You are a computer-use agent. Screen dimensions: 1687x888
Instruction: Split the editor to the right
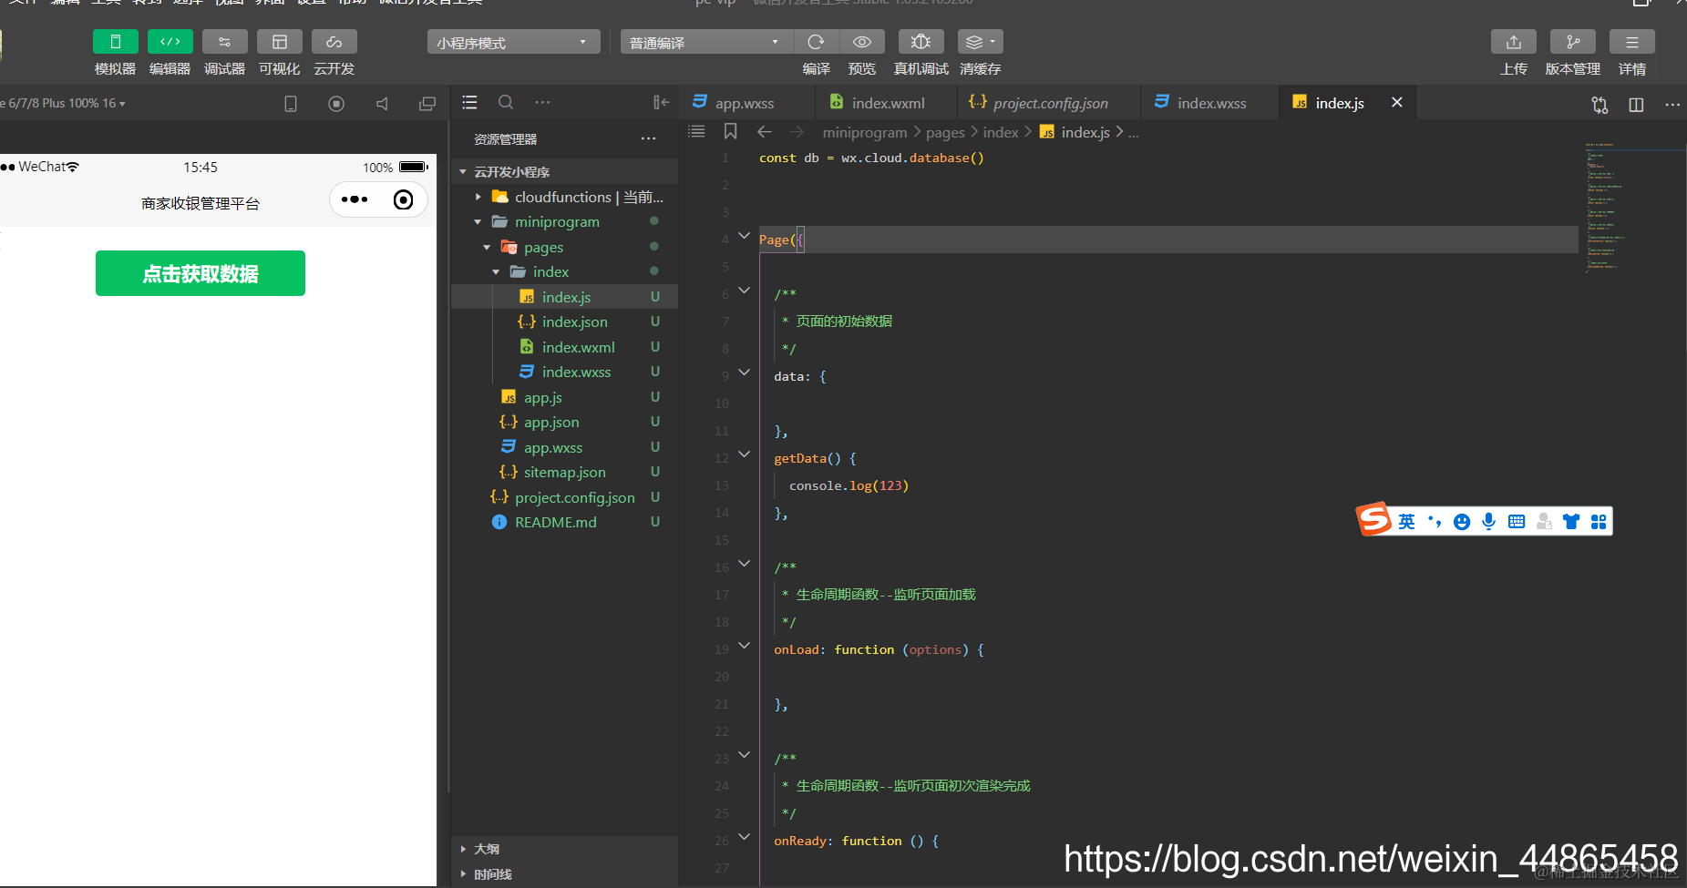(x=1636, y=105)
